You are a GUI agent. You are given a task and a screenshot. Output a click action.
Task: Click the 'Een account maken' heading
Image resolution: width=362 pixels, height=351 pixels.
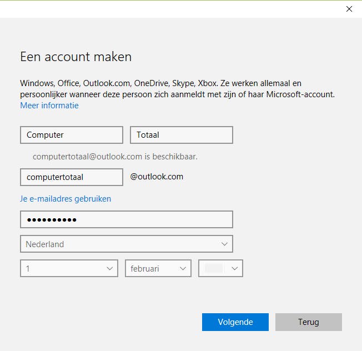76,57
